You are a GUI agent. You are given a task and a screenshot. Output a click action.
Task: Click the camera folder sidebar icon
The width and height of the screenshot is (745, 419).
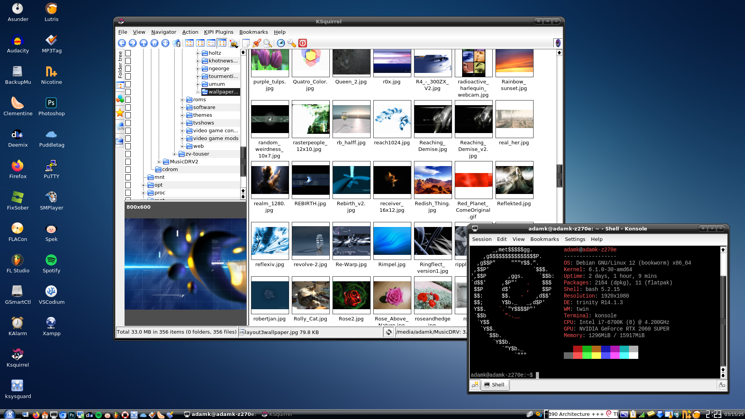pos(120,126)
